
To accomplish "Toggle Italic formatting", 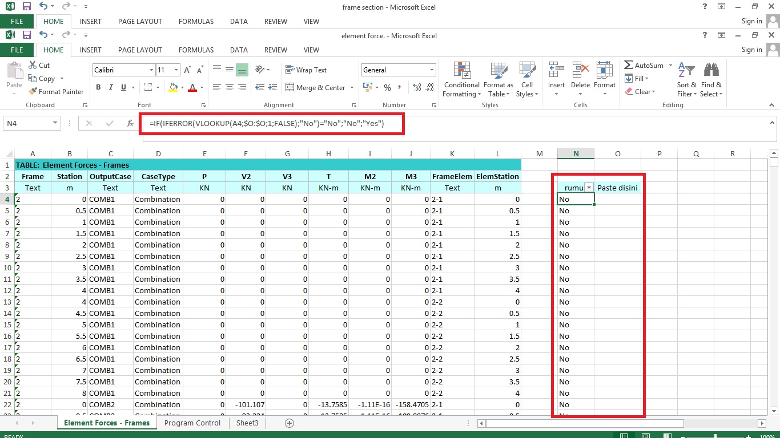I will tap(110, 87).
